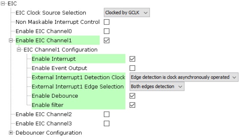The image size is (239, 137).
Task: Check the Enable EIC Channel3 box
Action: 107,123
